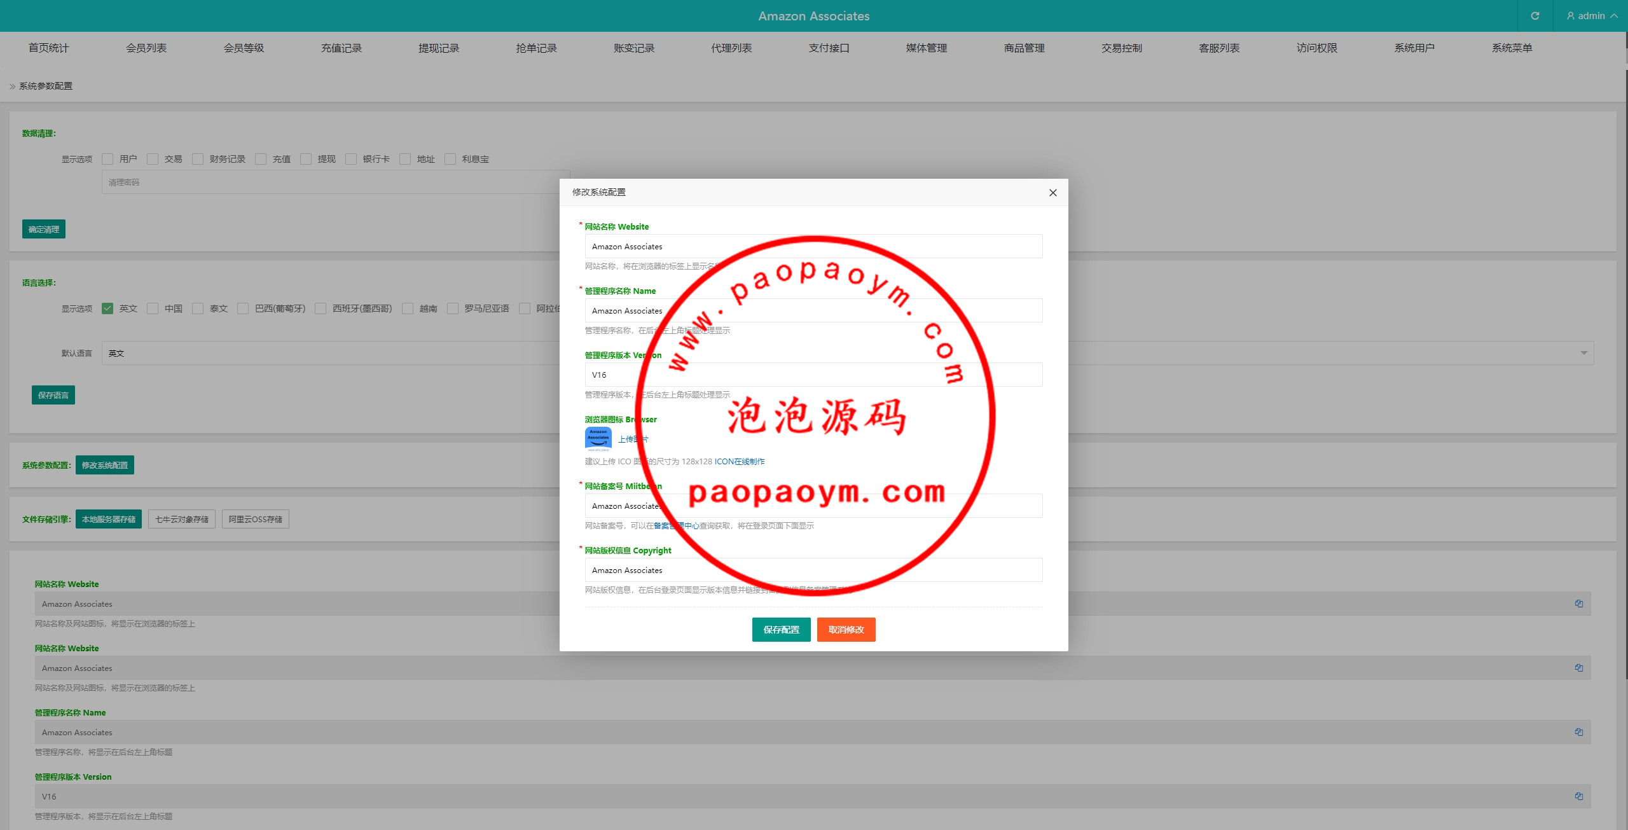Check the 提现 cleanup checkbox

pyautogui.click(x=306, y=159)
